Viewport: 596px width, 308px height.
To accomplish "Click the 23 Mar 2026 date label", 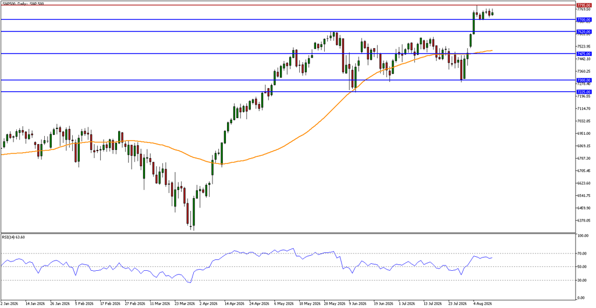I will [185, 304].
